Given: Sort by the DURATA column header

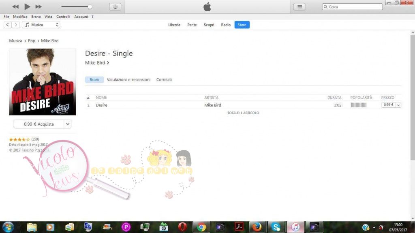Looking at the screenshot, I should [x=334, y=97].
